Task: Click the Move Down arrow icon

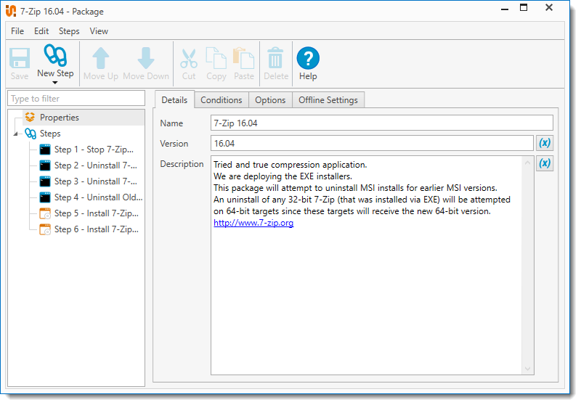Action: 146,58
